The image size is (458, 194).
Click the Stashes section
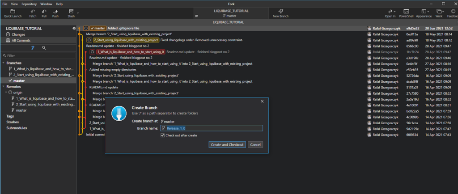tap(13, 122)
